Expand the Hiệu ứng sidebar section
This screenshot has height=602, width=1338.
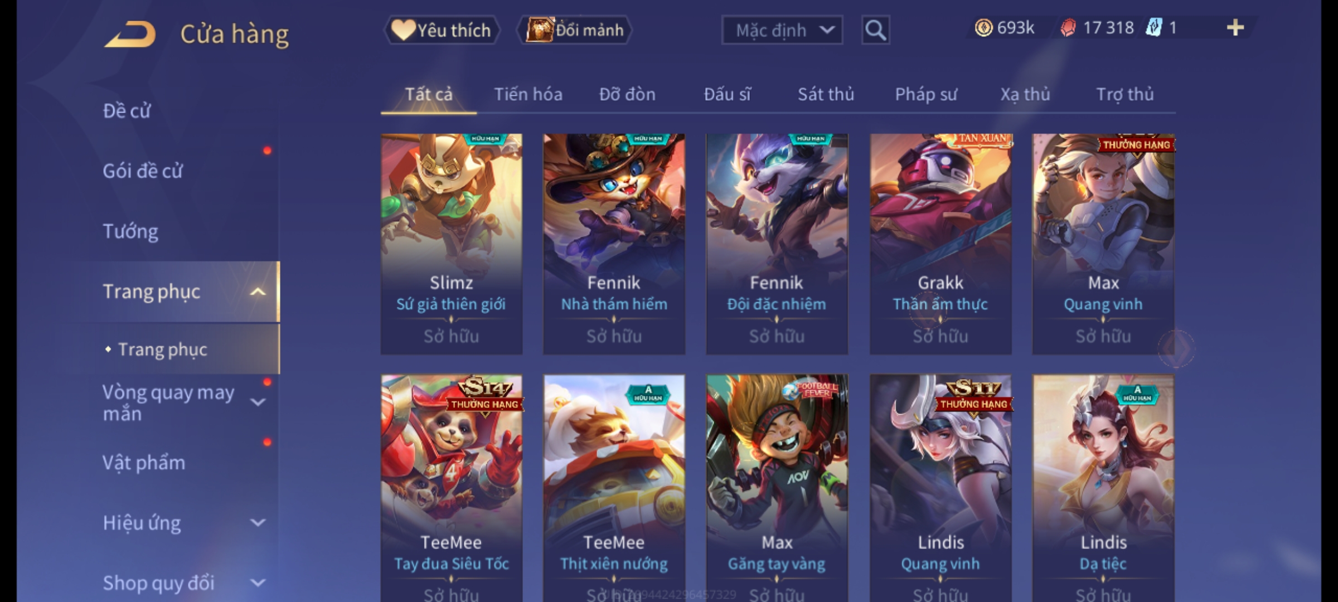258,523
